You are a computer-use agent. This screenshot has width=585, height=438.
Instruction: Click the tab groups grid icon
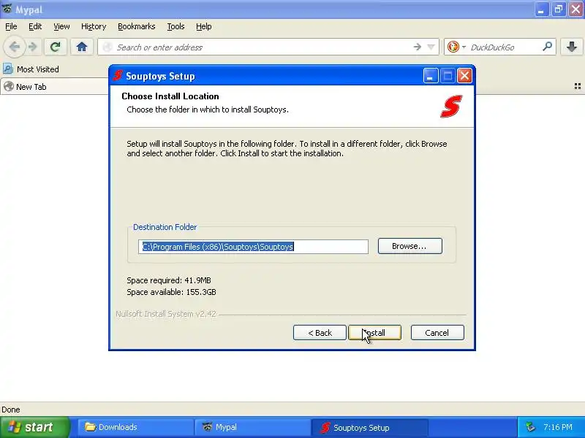[577, 86]
